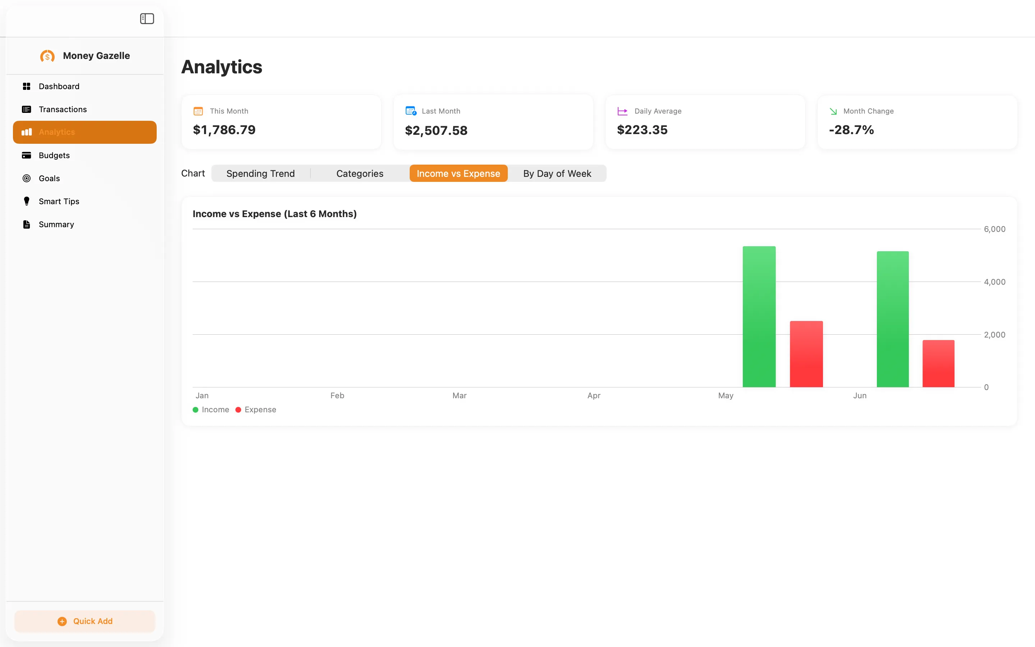Click the 2,000 y-axis label

tap(994, 335)
